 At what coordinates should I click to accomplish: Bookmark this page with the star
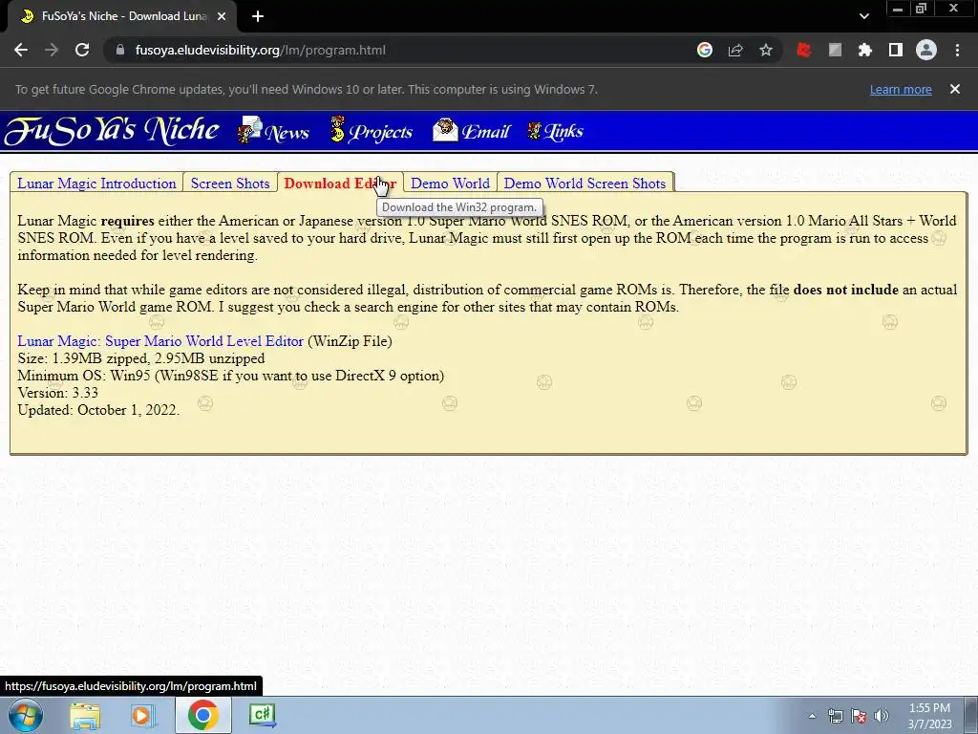tap(766, 50)
